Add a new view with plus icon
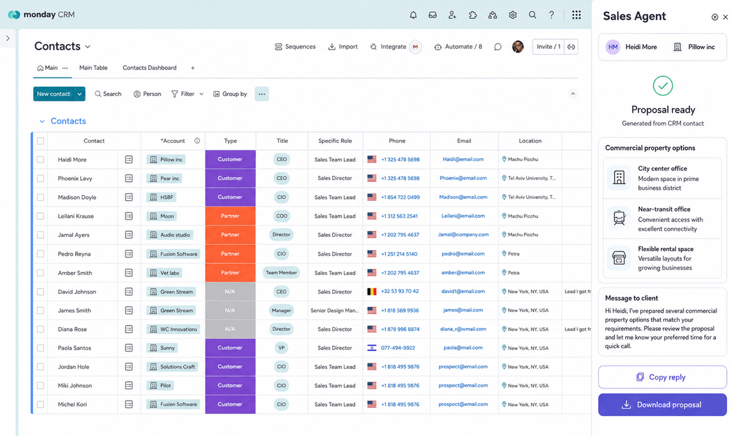Viewport: 733px width, 436px height. [x=192, y=68]
